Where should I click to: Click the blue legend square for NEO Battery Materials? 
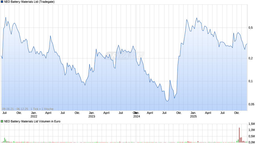click(2, 2)
